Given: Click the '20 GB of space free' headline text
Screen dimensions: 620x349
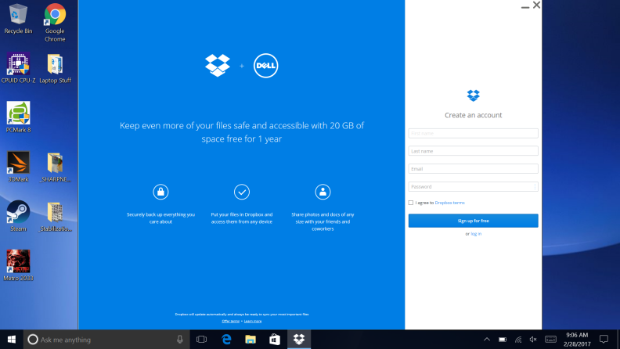Looking at the screenshot, I should [x=242, y=132].
